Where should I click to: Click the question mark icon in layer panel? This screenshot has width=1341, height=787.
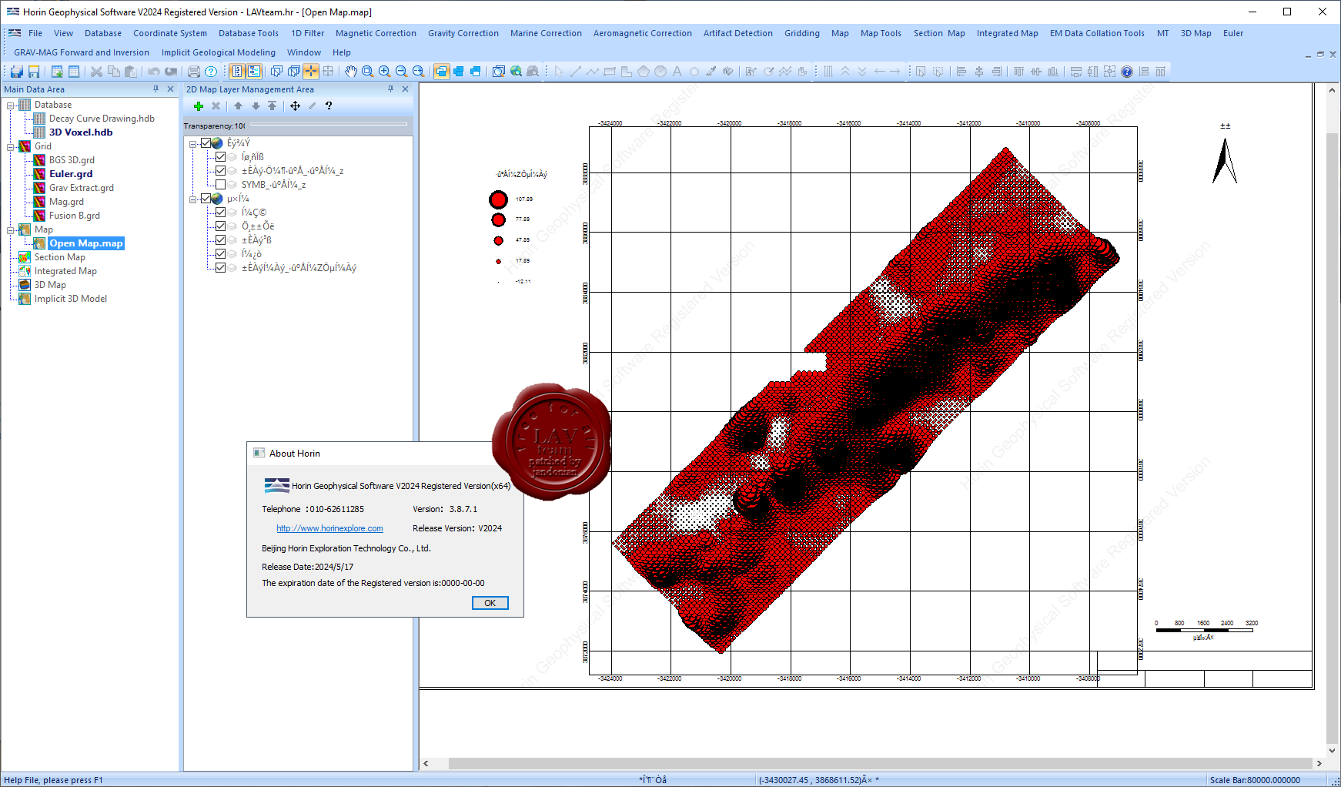click(x=329, y=106)
